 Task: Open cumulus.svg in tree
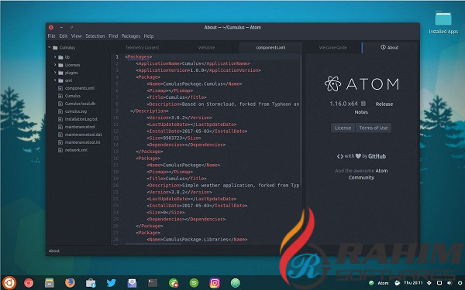pyautogui.click(x=76, y=111)
